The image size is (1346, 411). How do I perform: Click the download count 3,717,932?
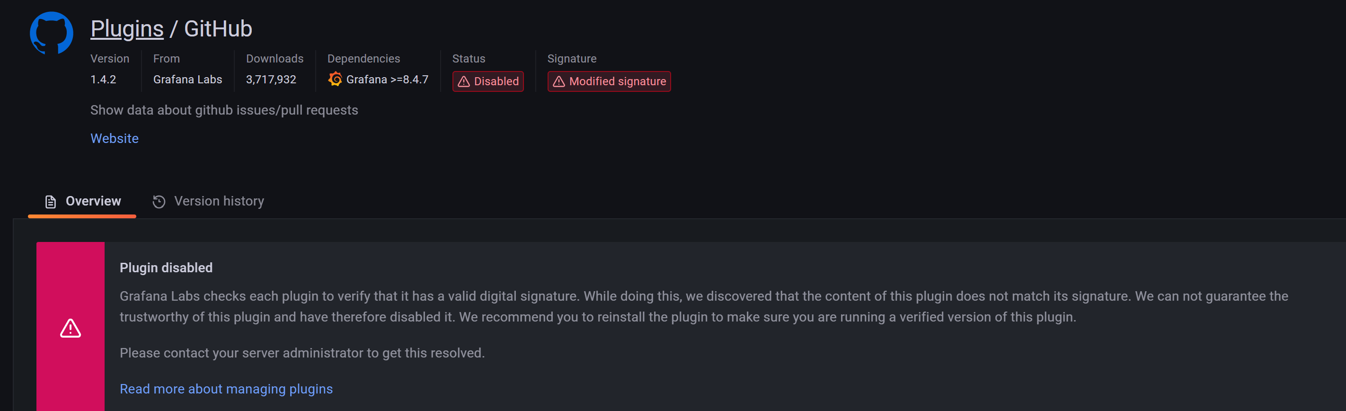271,80
